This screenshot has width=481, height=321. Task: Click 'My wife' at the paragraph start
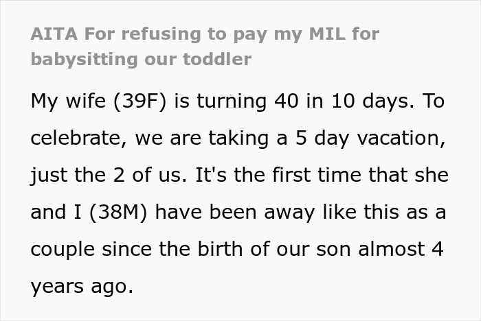(x=68, y=101)
